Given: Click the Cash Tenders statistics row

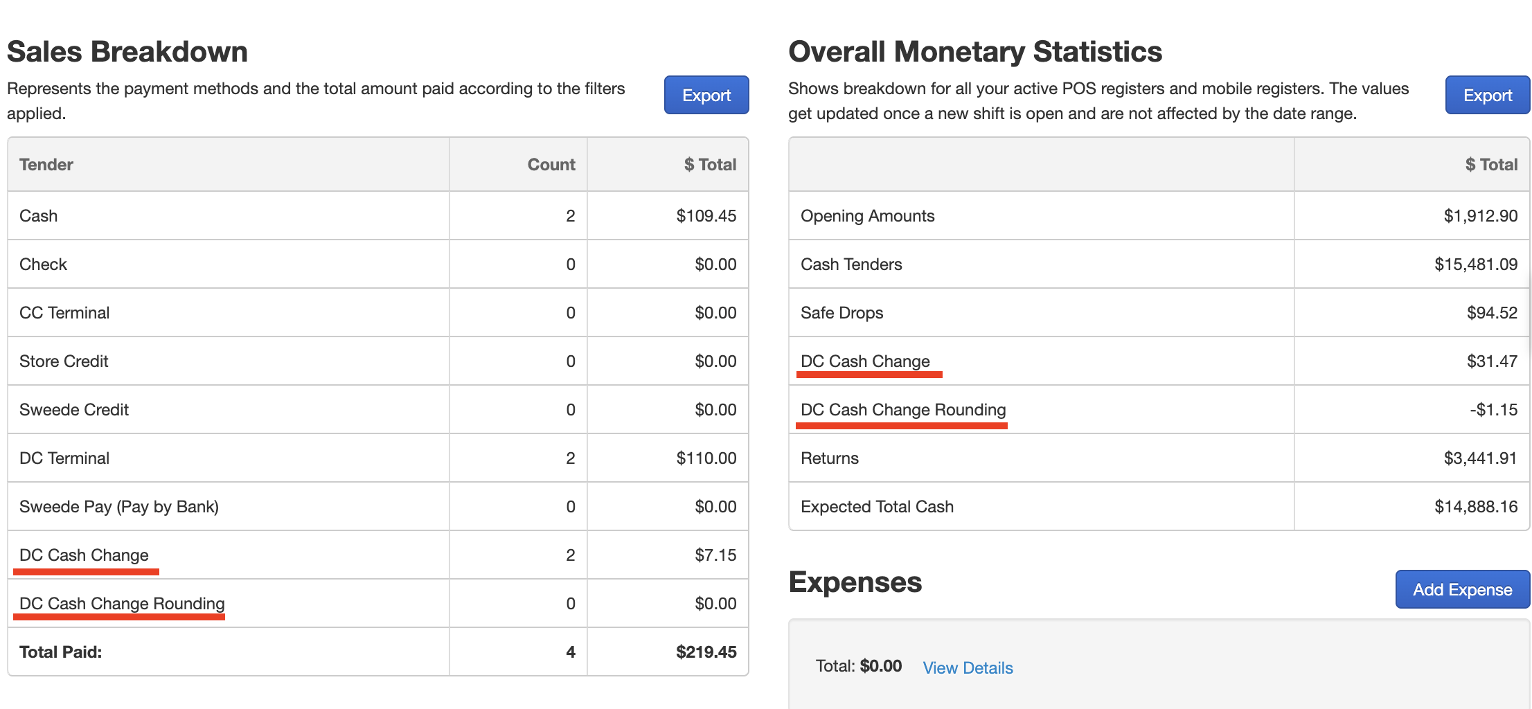Looking at the screenshot, I should coord(1159,264).
